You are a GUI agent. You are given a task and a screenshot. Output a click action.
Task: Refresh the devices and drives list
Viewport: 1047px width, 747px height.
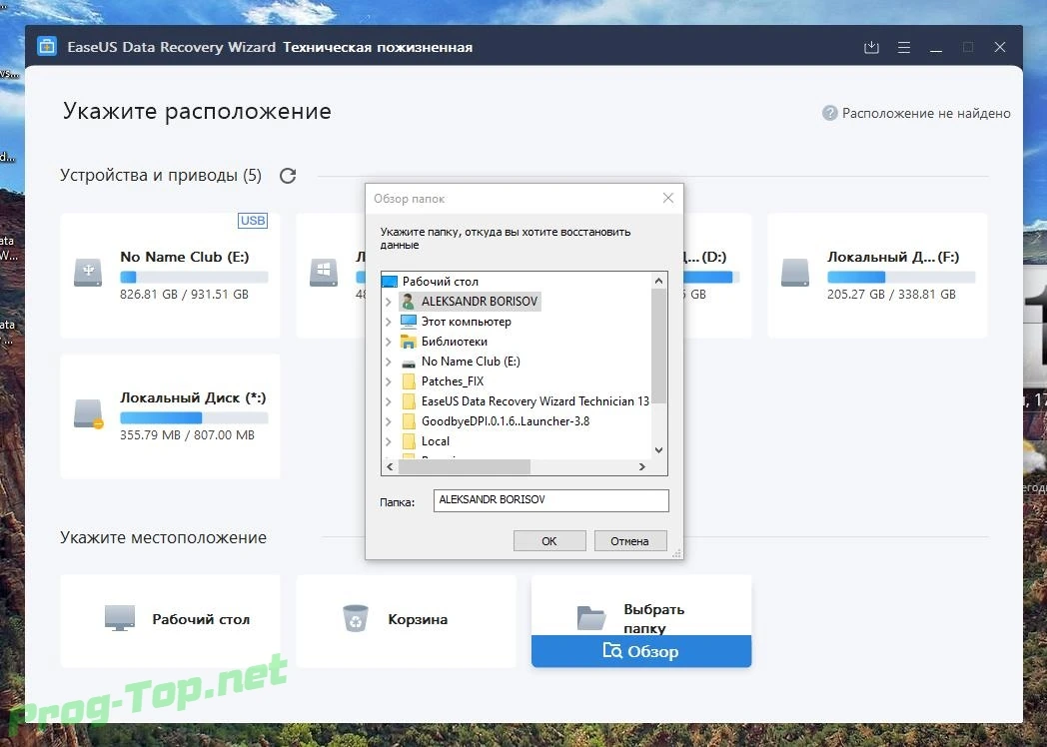coord(288,176)
